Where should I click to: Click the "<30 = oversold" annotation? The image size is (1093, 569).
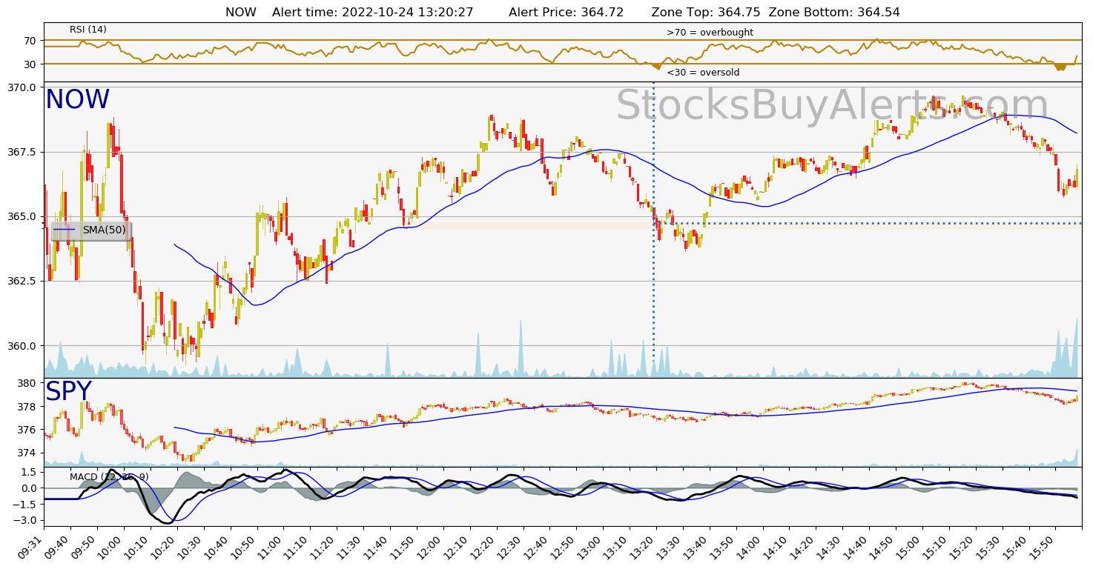pos(703,73)
